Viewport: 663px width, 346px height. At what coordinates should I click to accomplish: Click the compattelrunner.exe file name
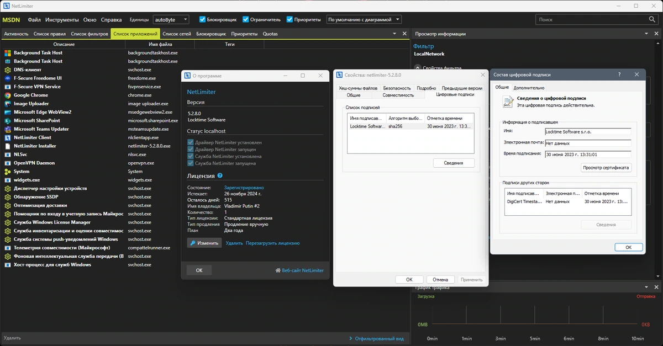[x=150, y=248]
